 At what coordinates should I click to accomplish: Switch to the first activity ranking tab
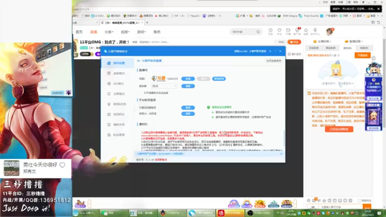(x=314, y=48)
